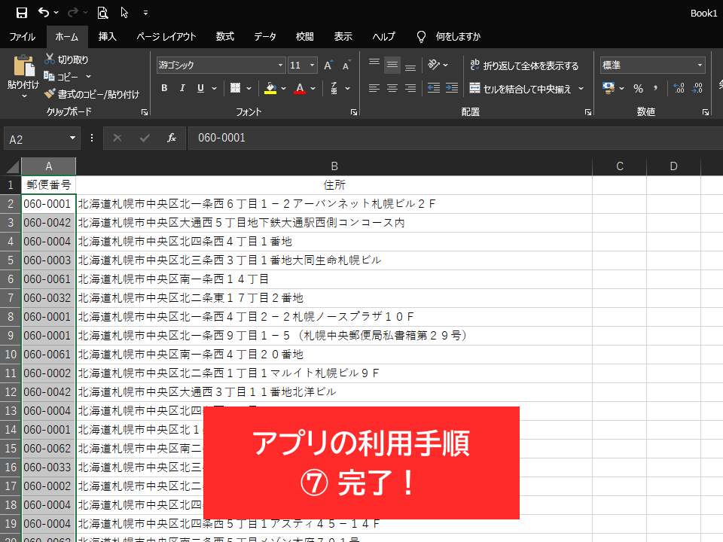
Task: Click the Borders grid icon
Action: 235,88
